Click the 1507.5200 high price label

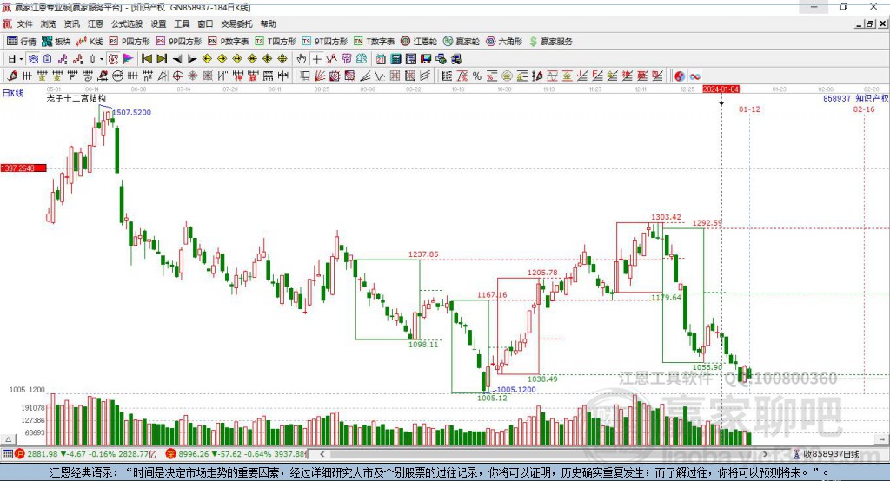point(132,112)
